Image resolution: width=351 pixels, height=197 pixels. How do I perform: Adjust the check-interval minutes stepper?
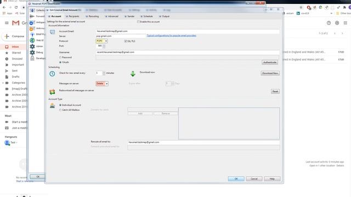[x=104, y=73]
